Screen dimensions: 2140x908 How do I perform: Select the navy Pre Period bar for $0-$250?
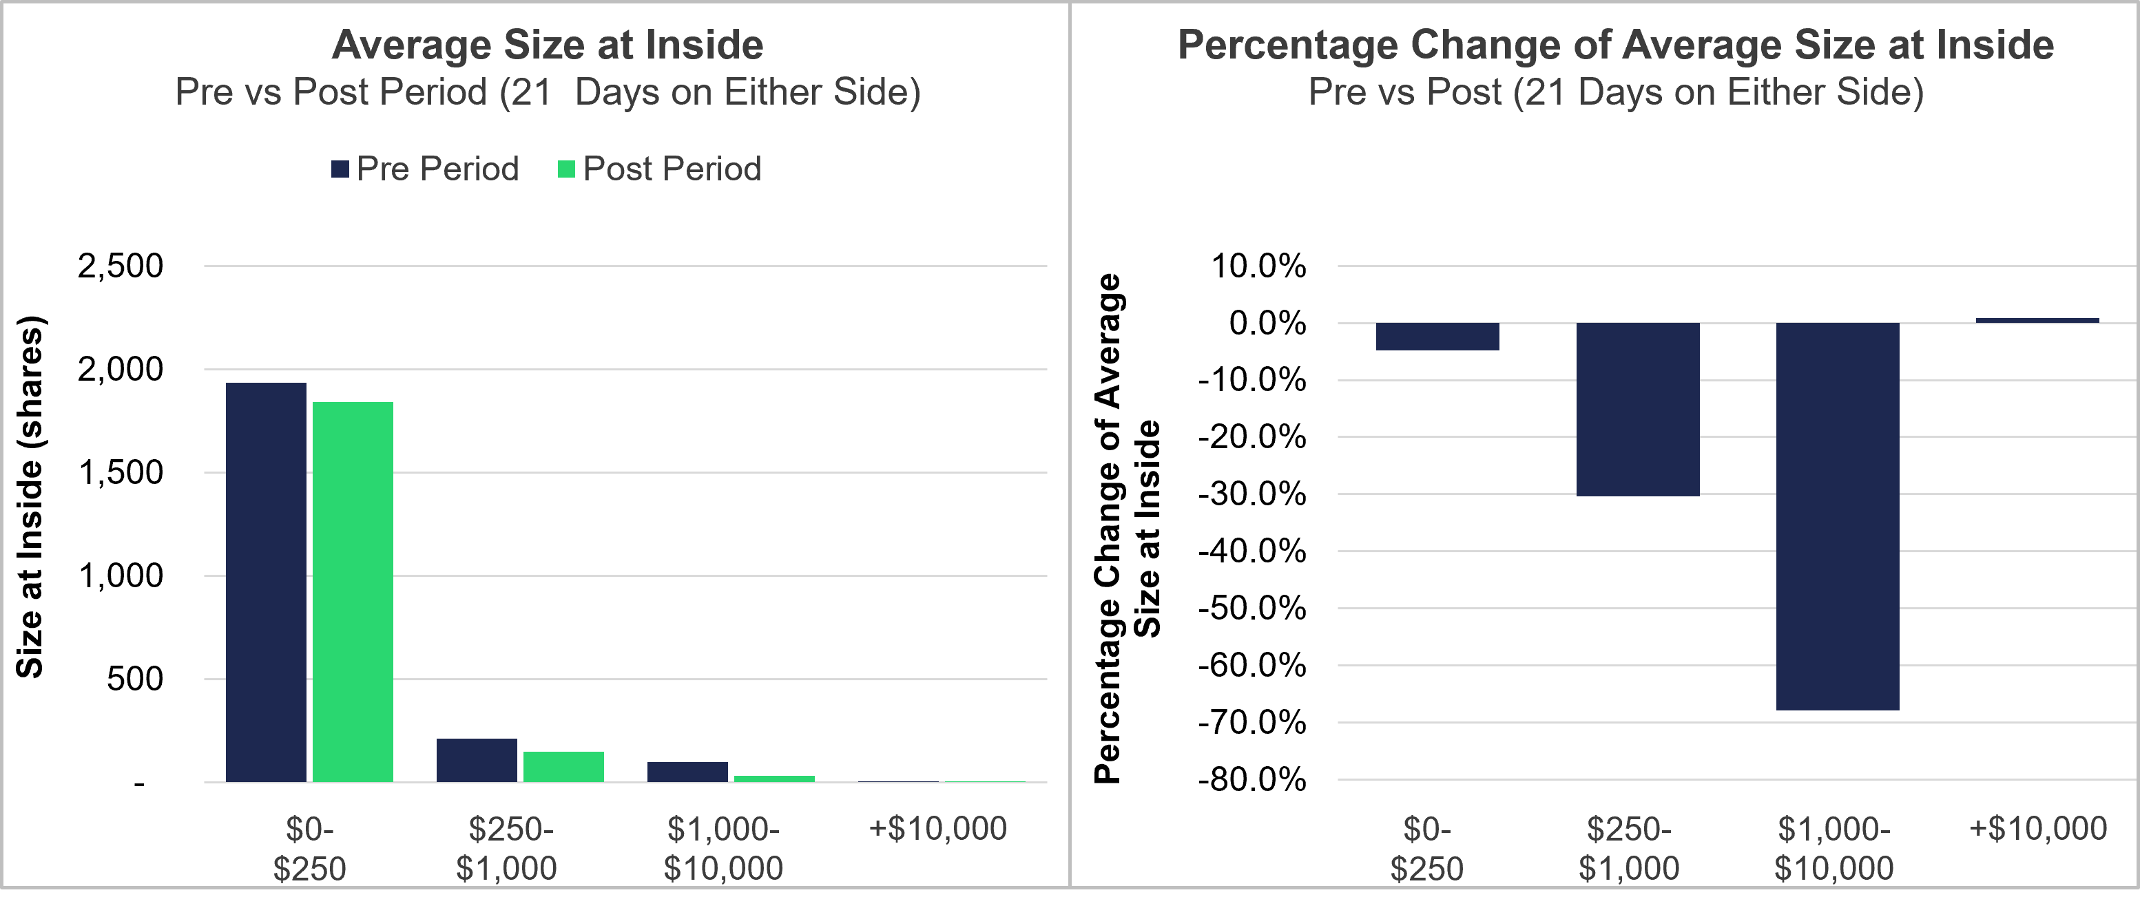click(266, 581)
